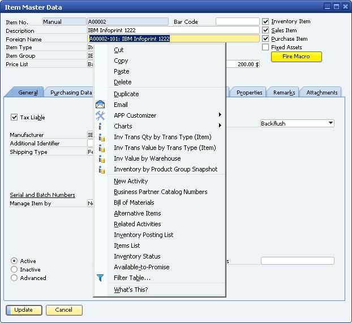Click icon beside Inv Trans Value by Trans Type
The image size is (352, 323).
(102, 148)
